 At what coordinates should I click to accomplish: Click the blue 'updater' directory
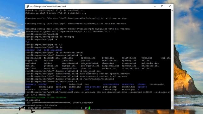(x=142, y=87)
